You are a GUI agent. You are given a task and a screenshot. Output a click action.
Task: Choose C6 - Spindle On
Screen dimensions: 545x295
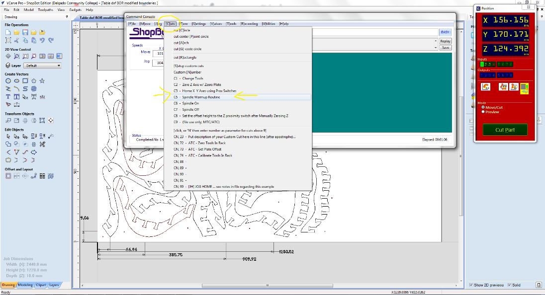(238, 103)
